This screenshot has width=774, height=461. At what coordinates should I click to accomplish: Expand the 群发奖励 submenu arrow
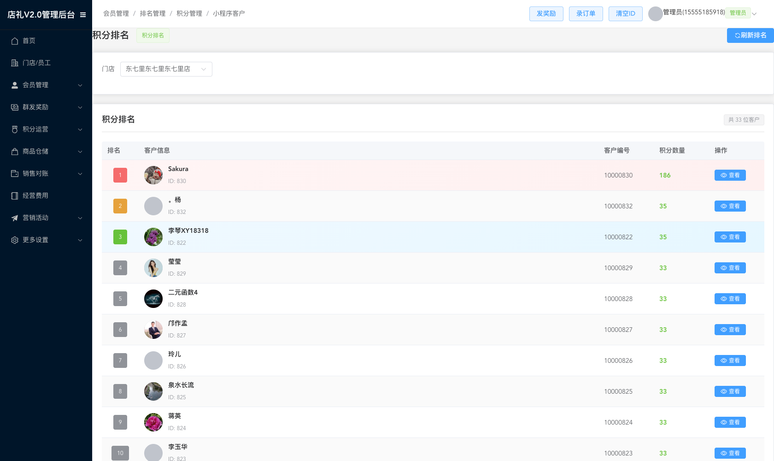pos(80,107)
